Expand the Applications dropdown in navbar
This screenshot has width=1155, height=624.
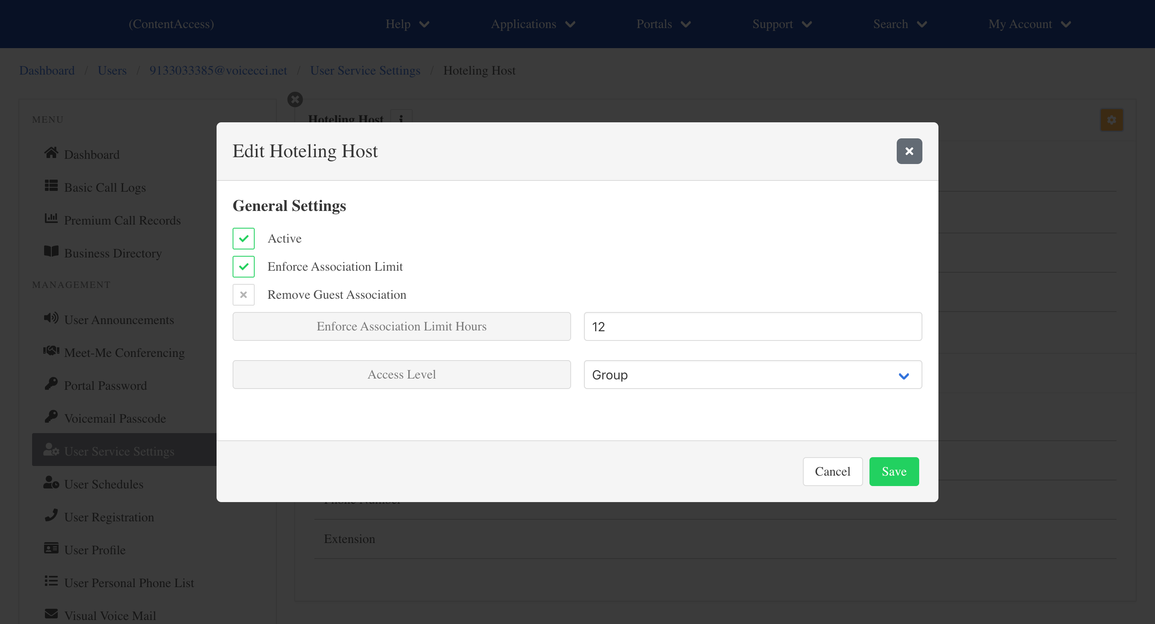[533, 24]
